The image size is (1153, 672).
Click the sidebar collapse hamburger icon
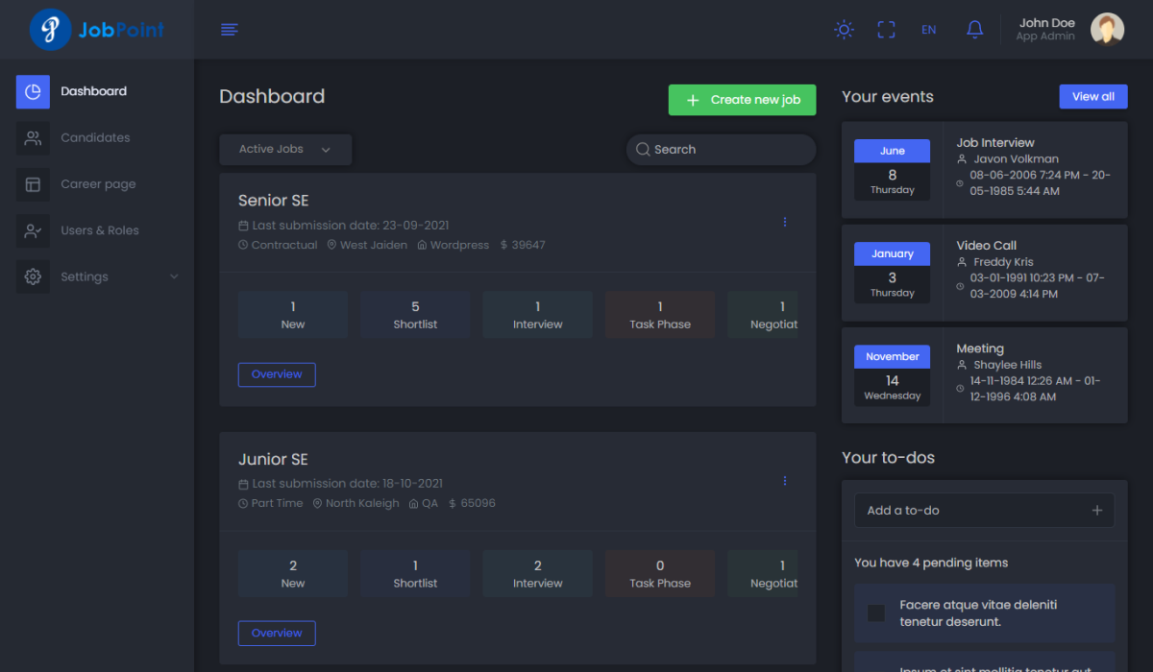230,30
